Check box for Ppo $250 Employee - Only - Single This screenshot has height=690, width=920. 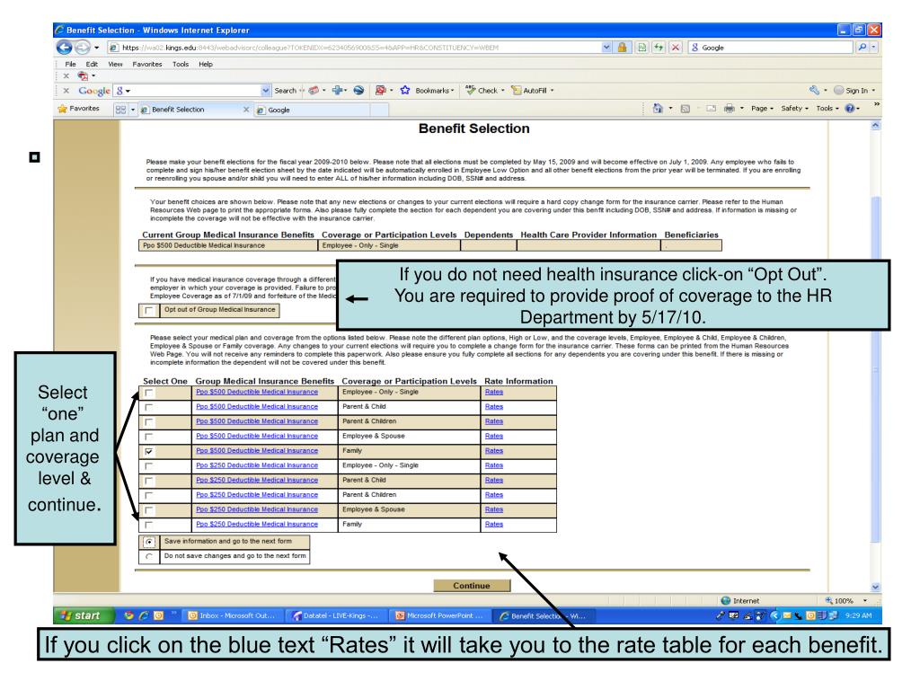click(149, 466)
